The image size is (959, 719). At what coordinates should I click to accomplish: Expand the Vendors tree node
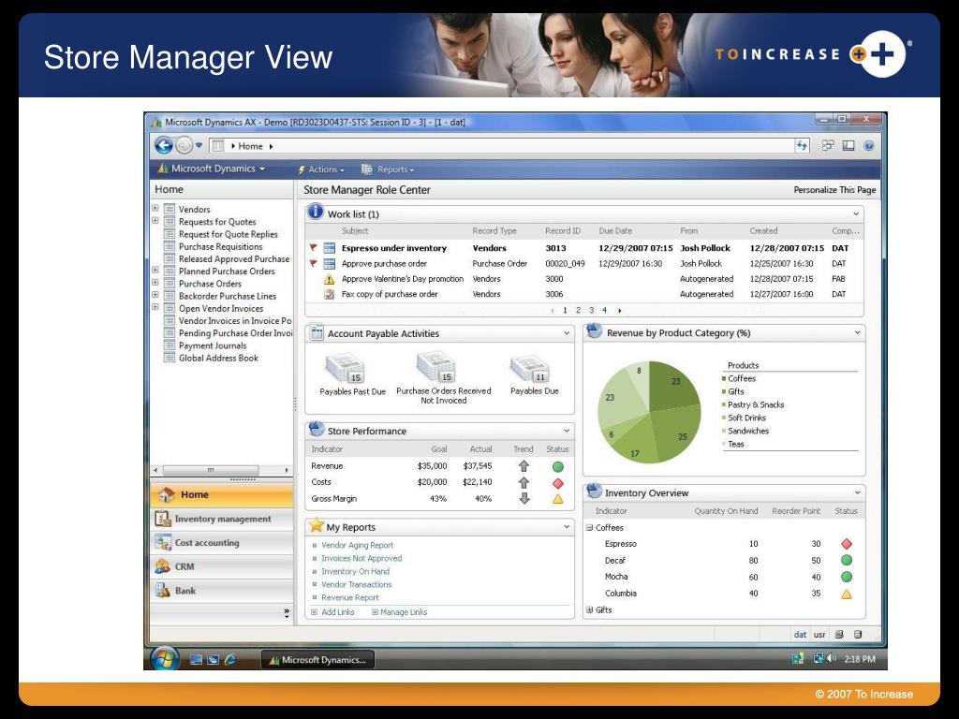(155, 209)
